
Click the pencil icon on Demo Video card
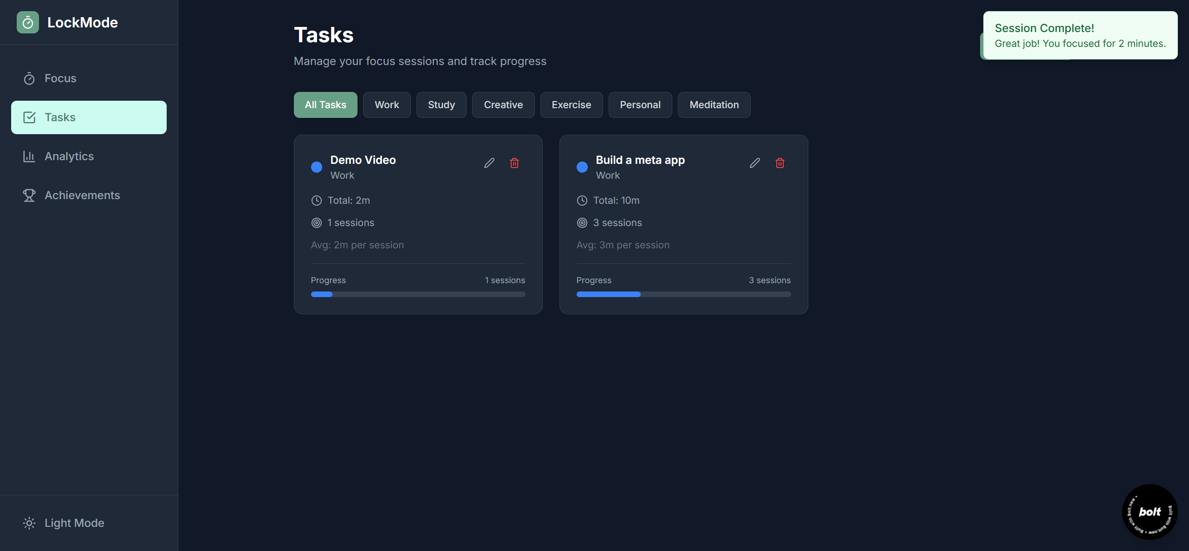[489, 163]
